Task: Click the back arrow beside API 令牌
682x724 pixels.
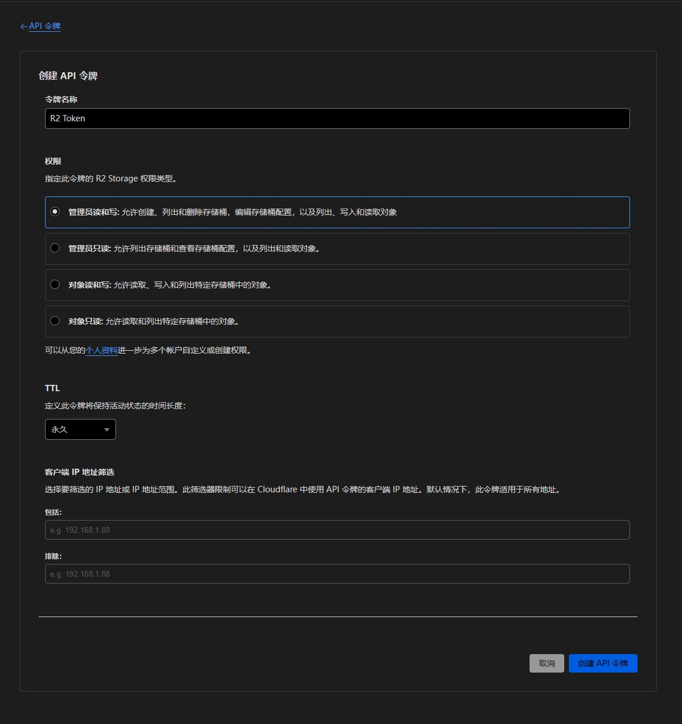Action: (24, 27)
